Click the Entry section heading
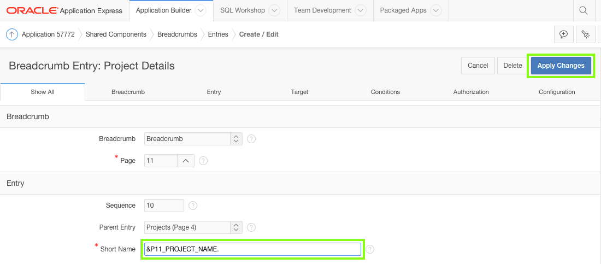Image resolution: width=601 pixels, height=264 pixels. (15, 184)
